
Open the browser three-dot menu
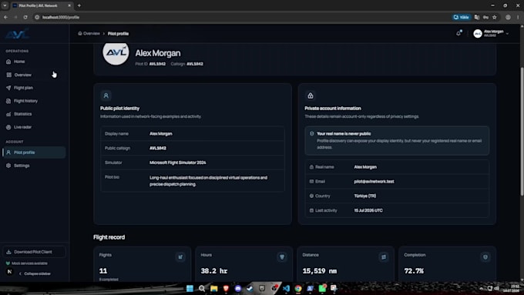(518, 17)
